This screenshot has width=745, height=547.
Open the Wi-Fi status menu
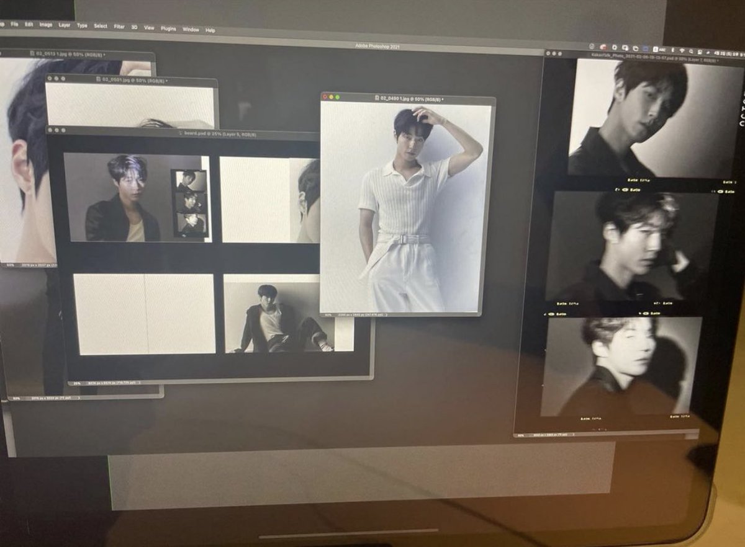click(x=681, y=50)
